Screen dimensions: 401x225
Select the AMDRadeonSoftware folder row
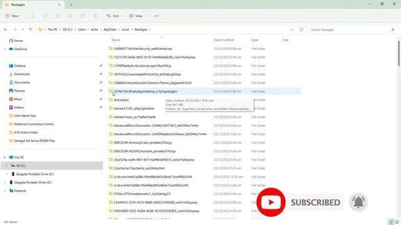click(205, 134)
